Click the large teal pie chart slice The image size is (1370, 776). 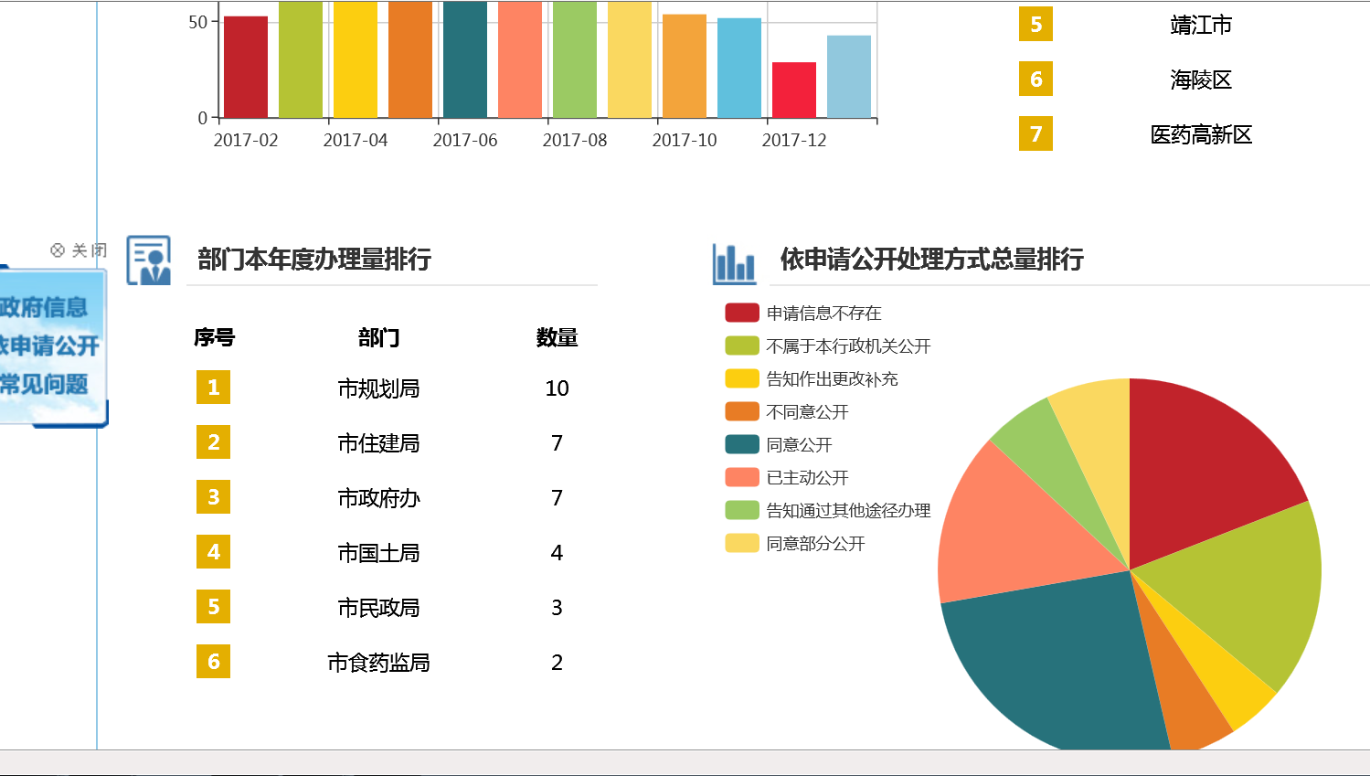tap(1051, 658)
